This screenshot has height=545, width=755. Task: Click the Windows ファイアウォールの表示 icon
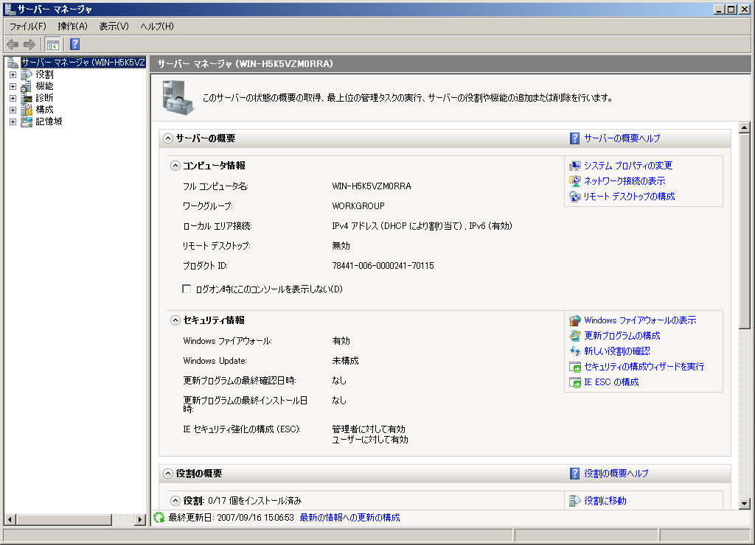coord(575,320)
